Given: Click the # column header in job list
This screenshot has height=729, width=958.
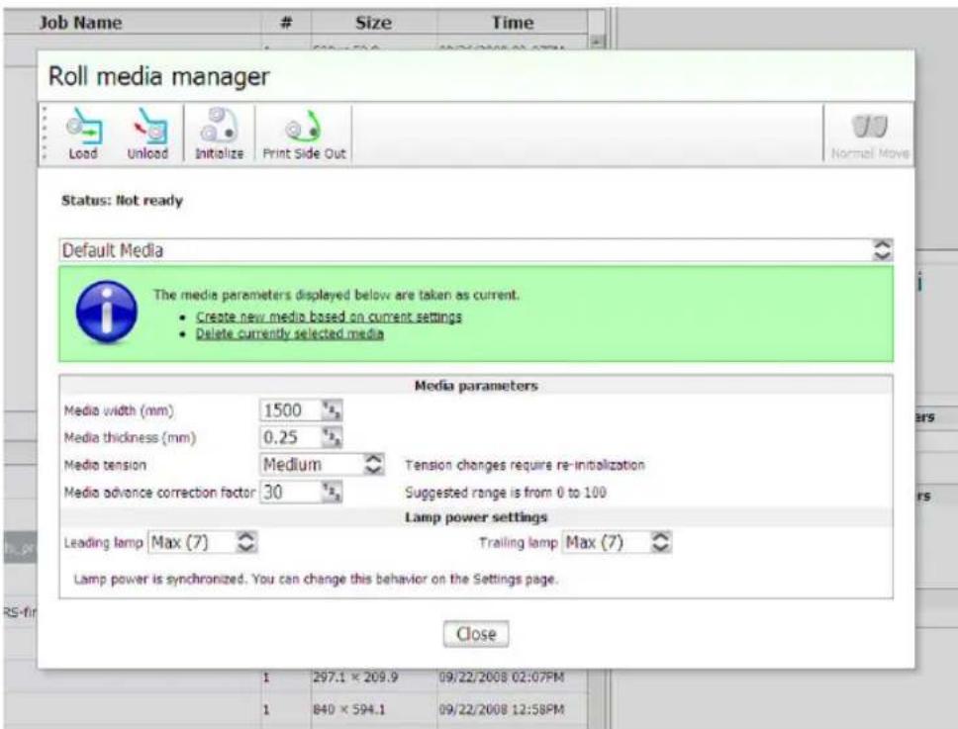Looking at the screenshot, I should coord(286,23).
